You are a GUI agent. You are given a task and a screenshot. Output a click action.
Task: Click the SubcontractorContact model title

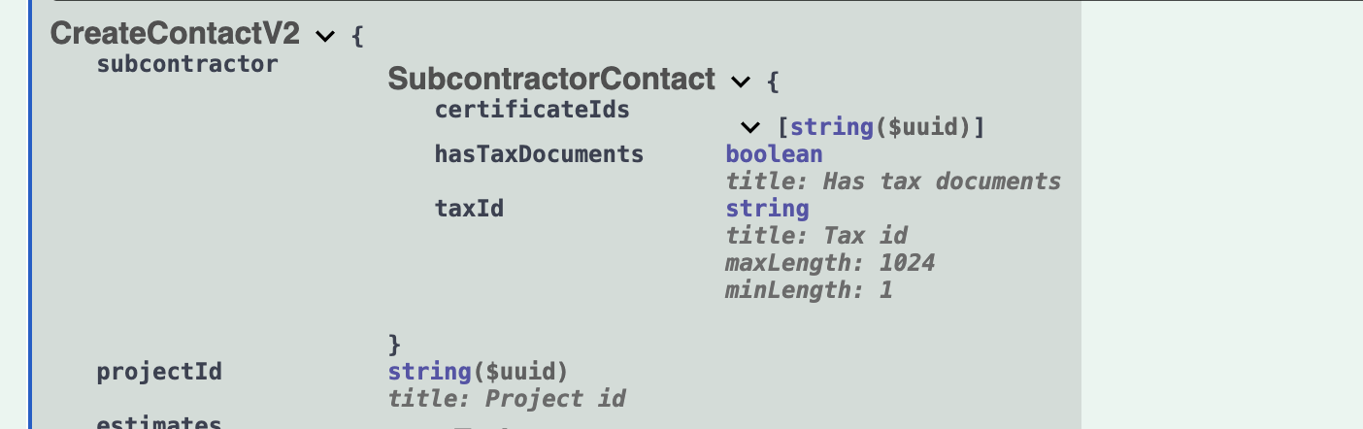pyautogui.click(x=551, y=80)
